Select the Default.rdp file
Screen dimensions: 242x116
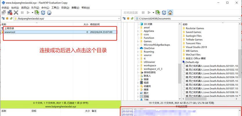pyautogui.click(x=192, y=62)
